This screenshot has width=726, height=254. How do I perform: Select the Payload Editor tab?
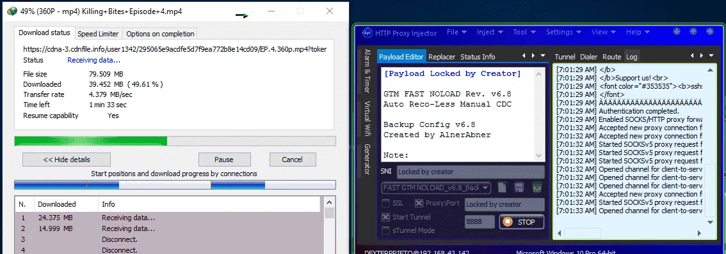click(401, 57)
